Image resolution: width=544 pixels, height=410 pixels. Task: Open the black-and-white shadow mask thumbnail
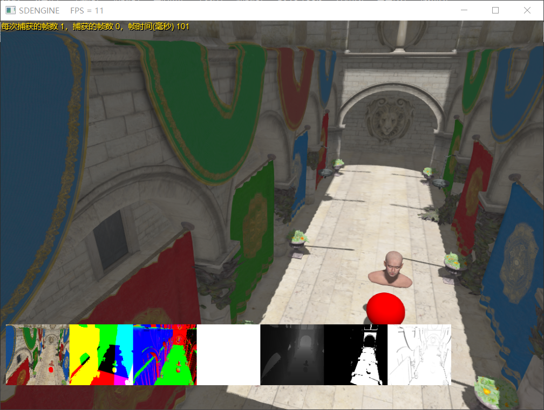pos(356,354)
